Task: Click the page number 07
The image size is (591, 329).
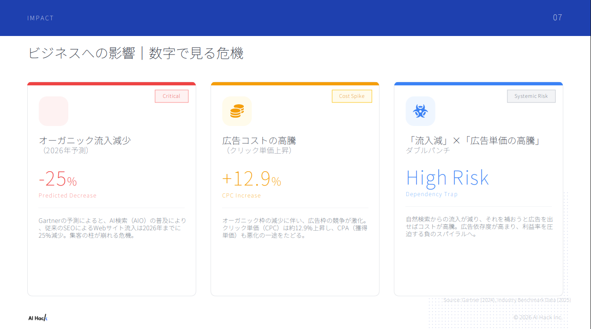Action: tap(557, 18)
